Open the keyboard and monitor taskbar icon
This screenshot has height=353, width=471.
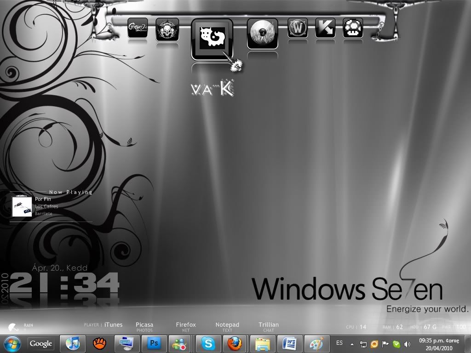click(x=127, y=344)
